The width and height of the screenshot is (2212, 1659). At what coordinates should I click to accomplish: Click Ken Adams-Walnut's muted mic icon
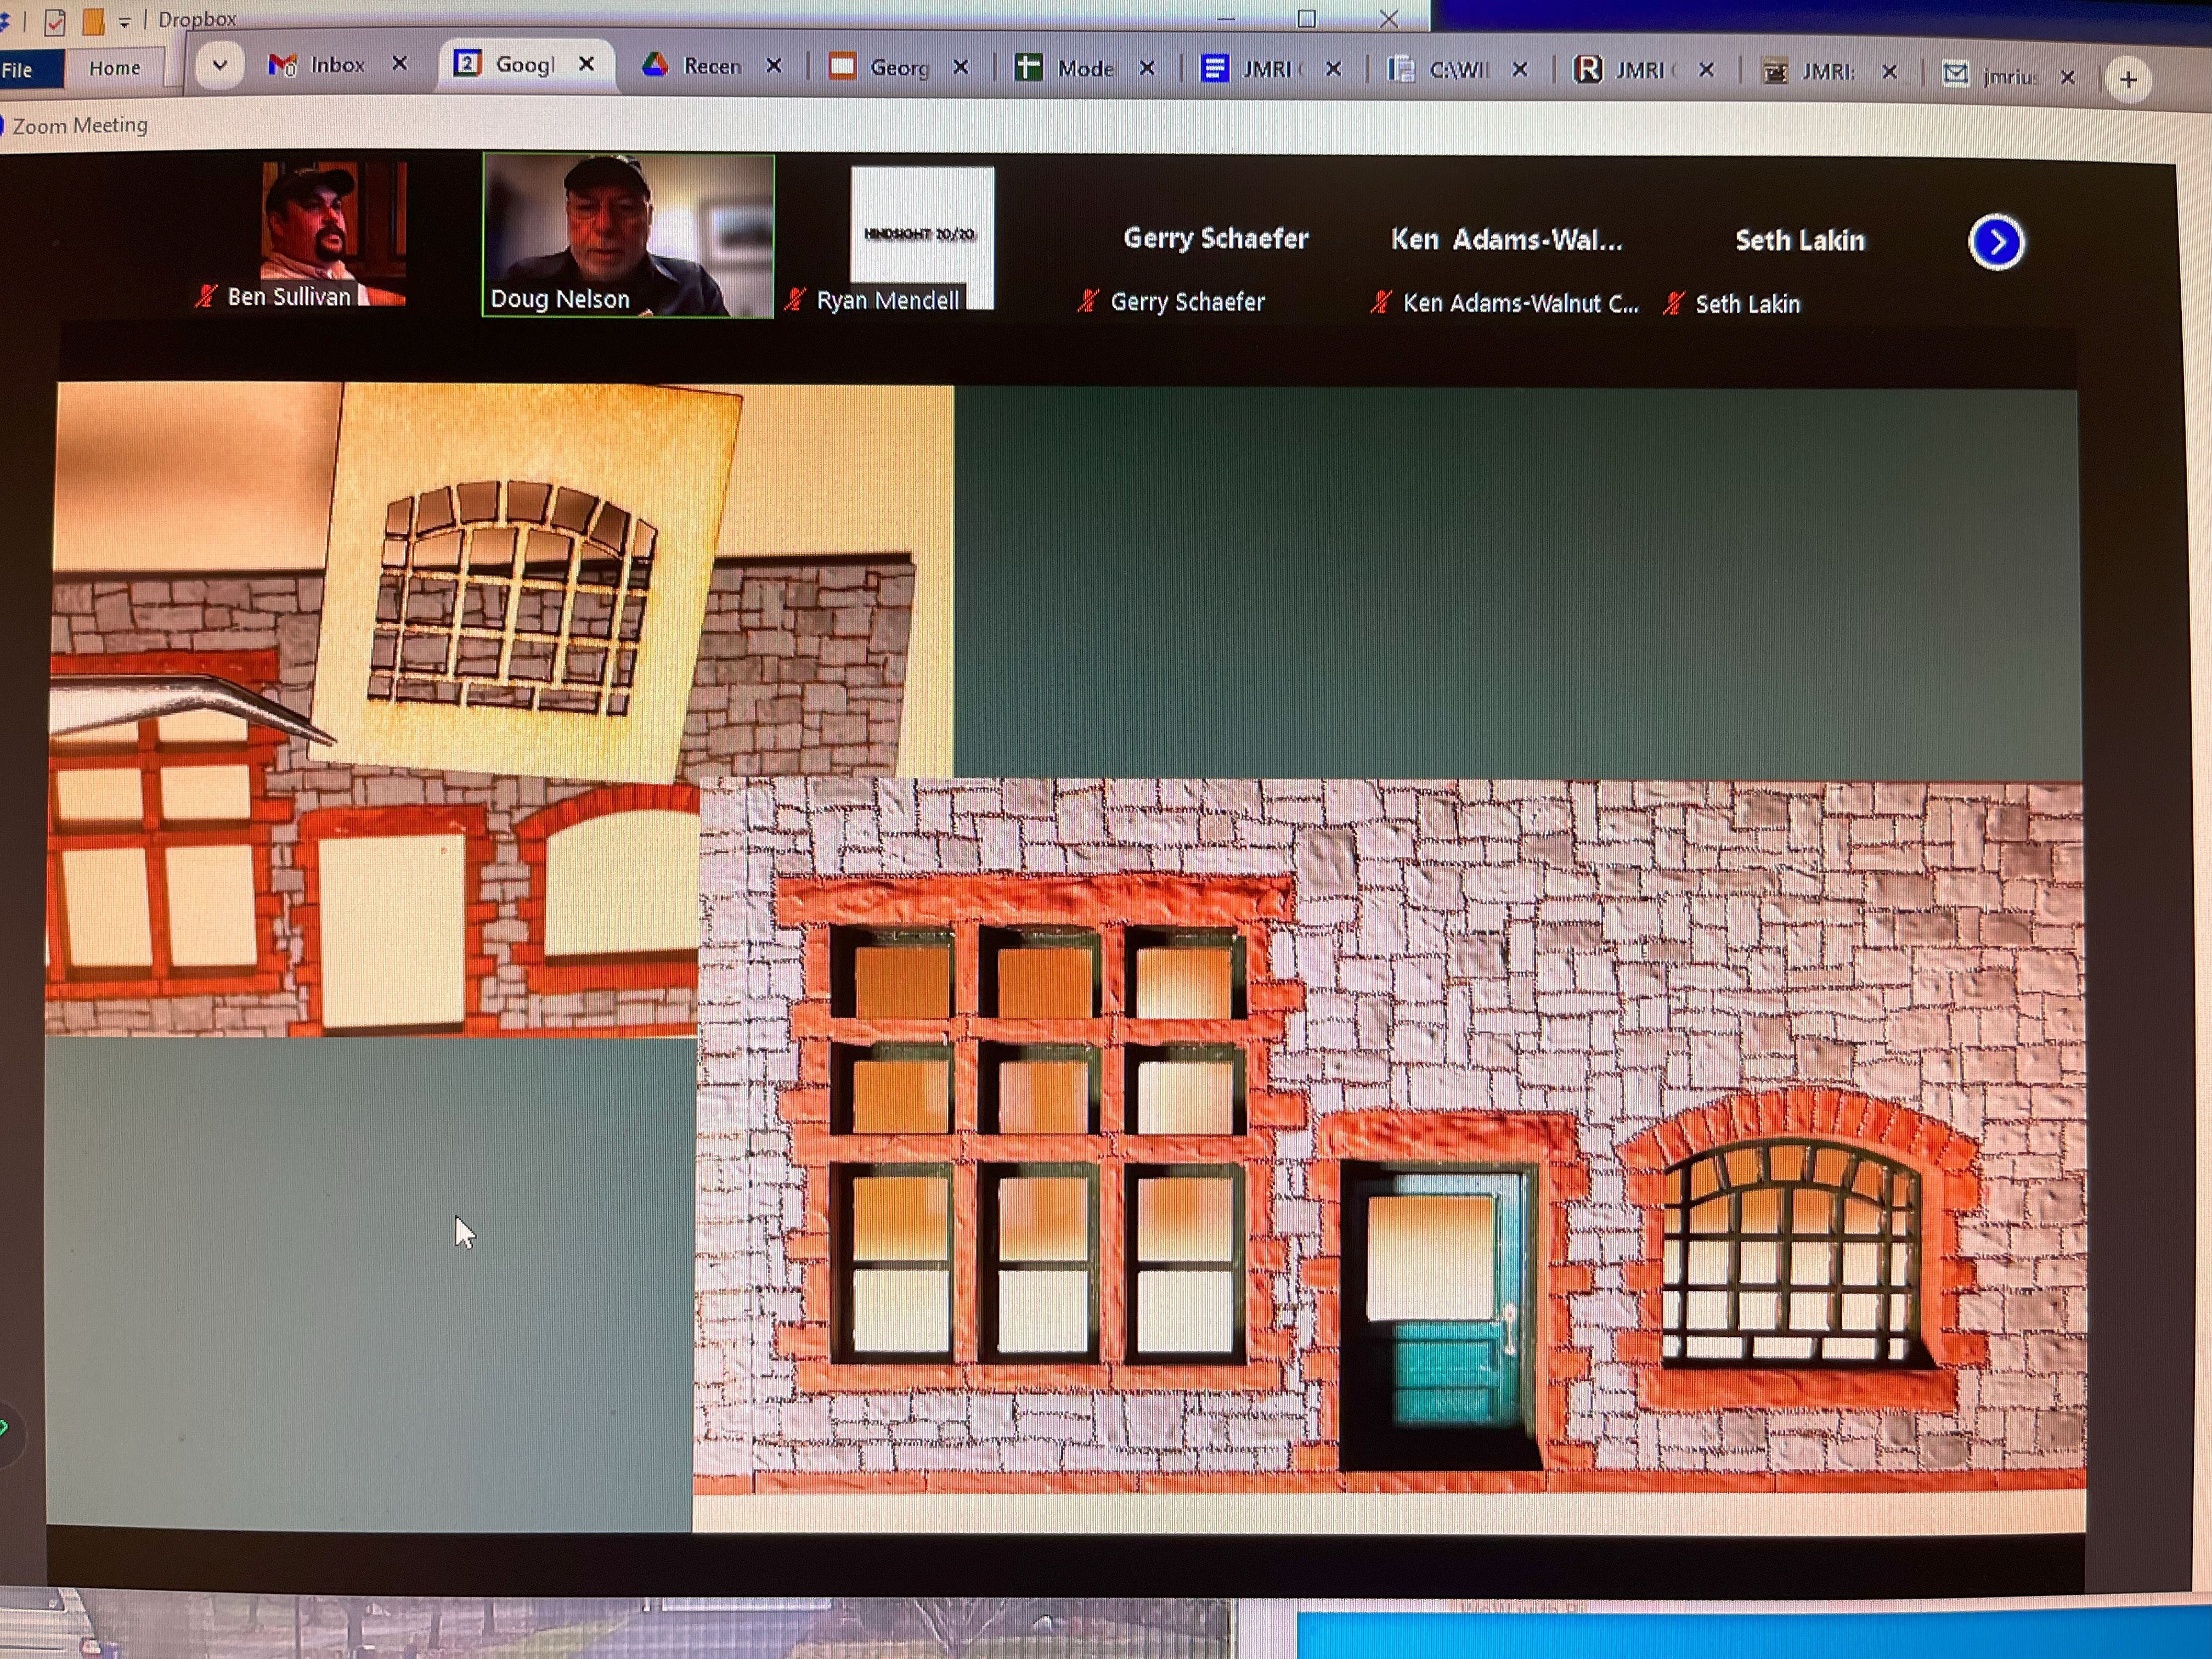(x=1381, y=302)
